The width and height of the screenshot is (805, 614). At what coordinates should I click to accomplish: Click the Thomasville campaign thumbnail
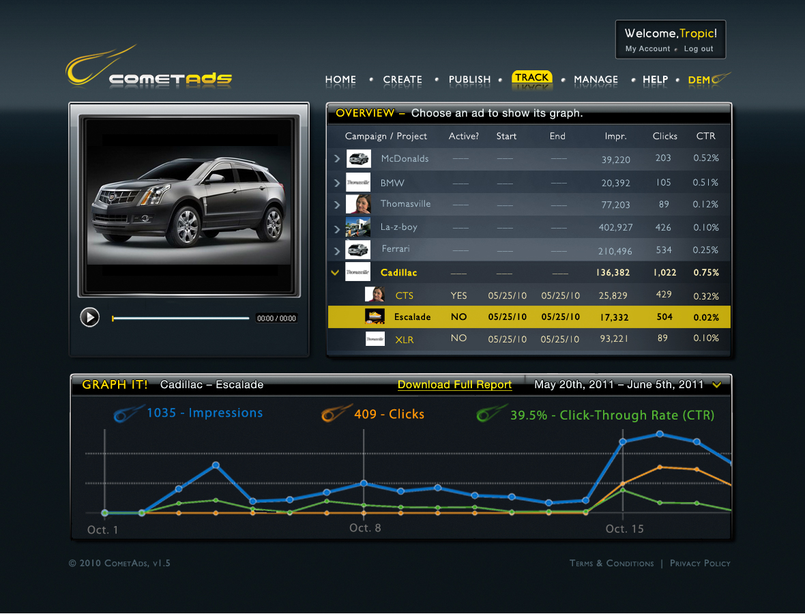358,204
